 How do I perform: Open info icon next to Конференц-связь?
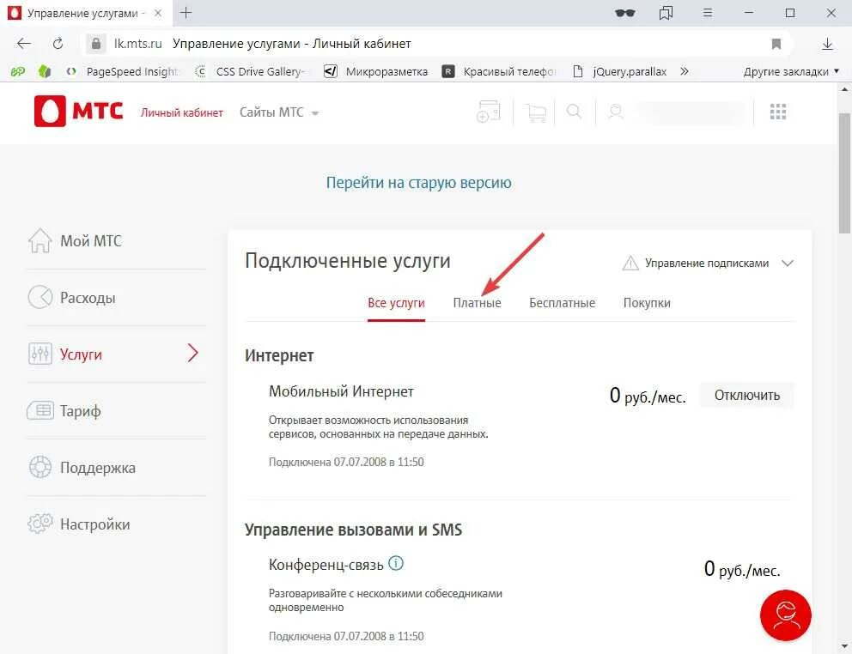(x=396, y=563)
